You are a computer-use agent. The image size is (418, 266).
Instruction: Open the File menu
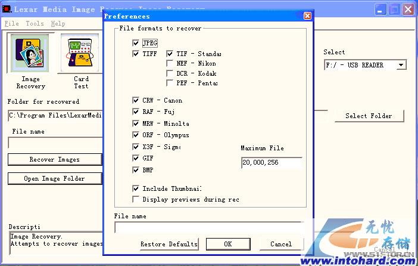(x=12, y=23)
